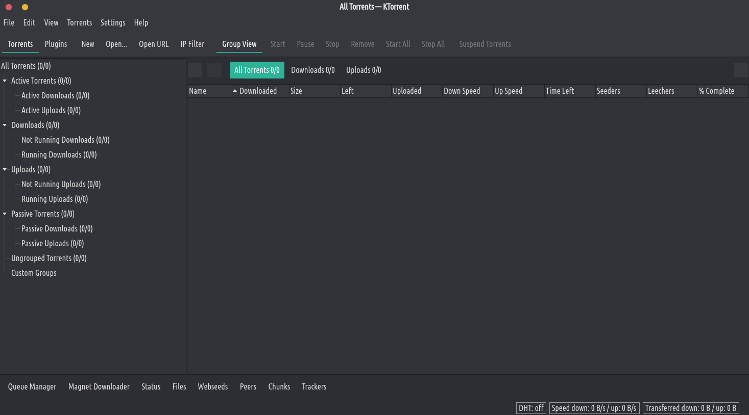The image size is (749, 415).
Task: Select Not Running Downloads (0/0)
Action: click(x=65, y=140)
